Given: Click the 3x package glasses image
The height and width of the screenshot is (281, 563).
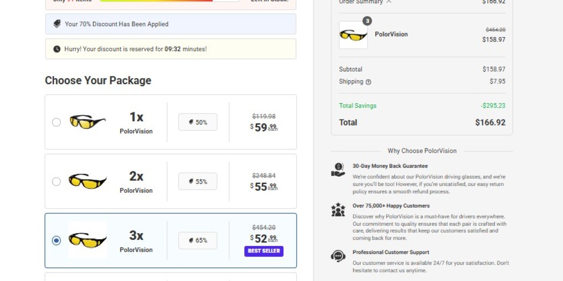Looking at the screenshot, I should (x=87, y=240).
